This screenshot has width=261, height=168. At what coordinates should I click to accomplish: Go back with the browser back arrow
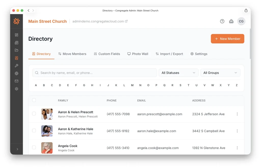(29, 10)
